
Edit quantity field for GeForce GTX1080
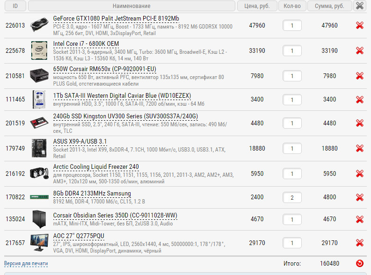tap(292, 26)
